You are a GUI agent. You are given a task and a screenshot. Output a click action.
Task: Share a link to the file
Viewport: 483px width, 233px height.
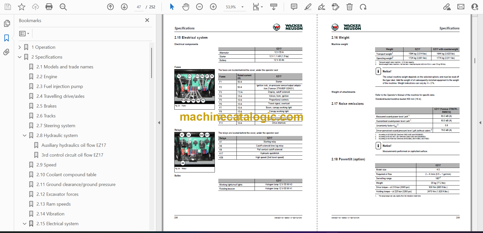tap(447, 7)
